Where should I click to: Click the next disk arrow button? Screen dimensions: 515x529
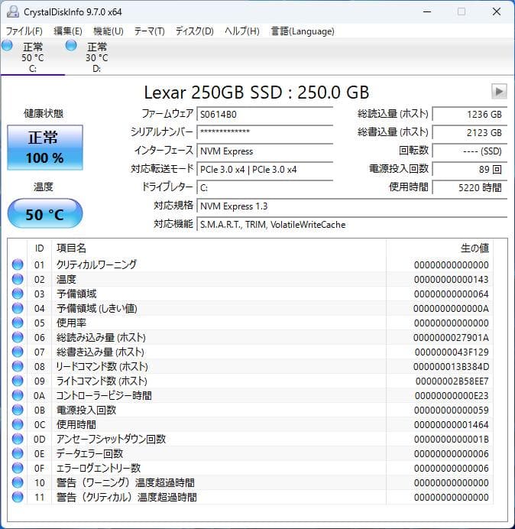(x=499, y=91)
